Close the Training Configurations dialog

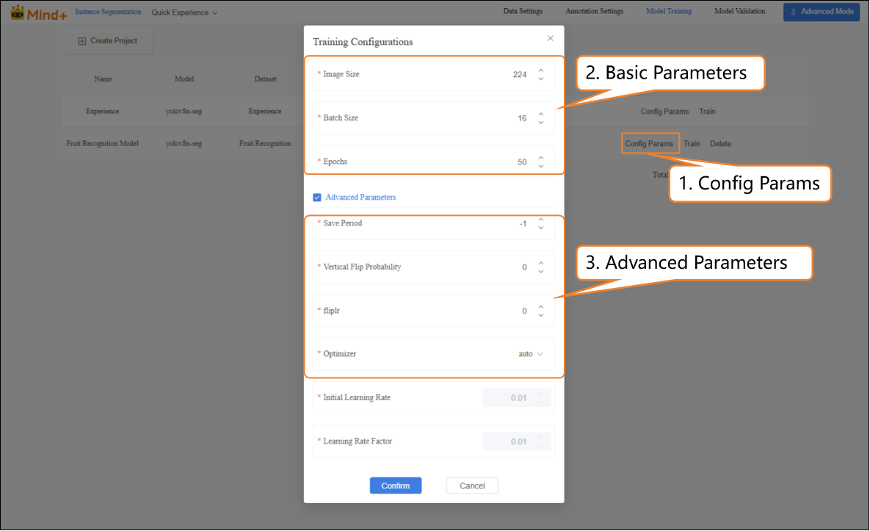click(x=551, y=38)
